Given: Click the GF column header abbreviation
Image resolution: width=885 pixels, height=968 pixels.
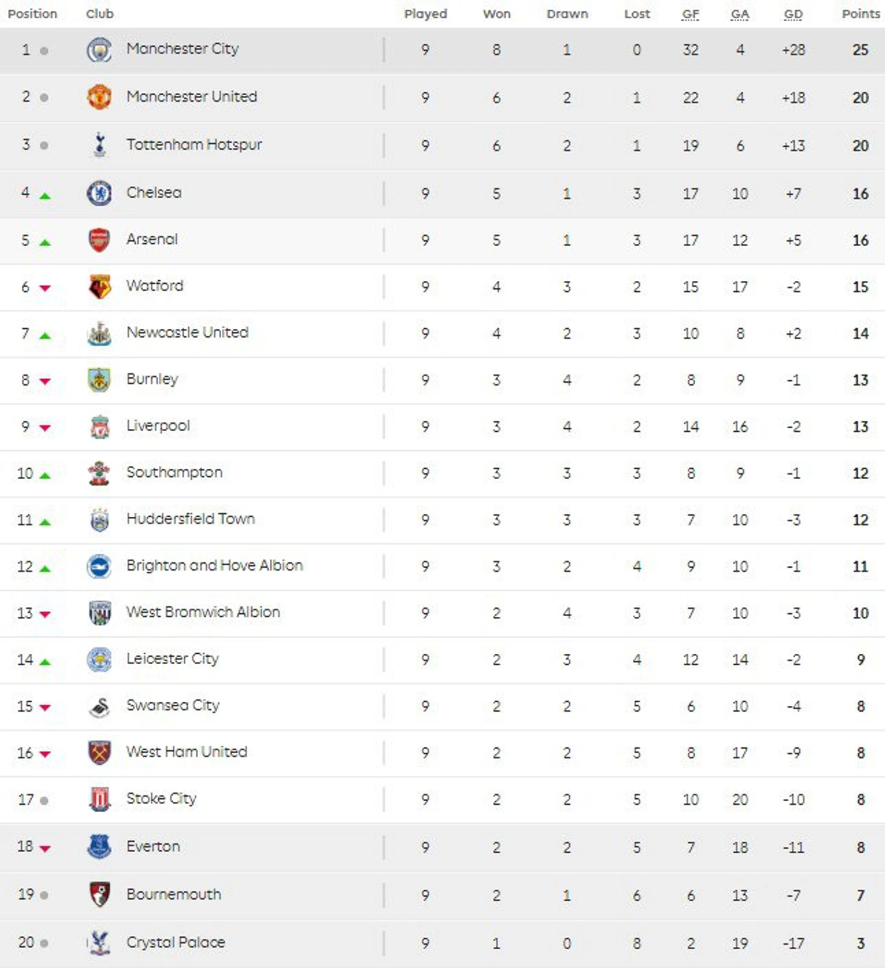Looking at the screenshot, I should coord(690,15).
